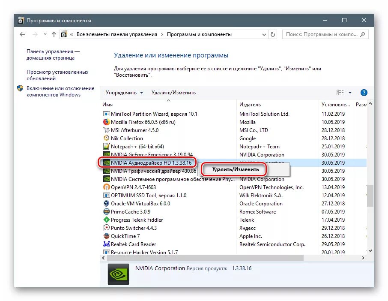Click publisher OpenVPN Technologies, Inc.

pos(272,187)
